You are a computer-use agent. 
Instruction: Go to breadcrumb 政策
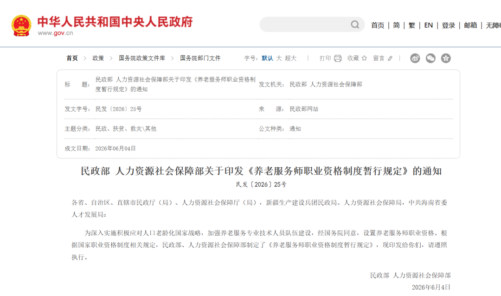pos(98,58)
